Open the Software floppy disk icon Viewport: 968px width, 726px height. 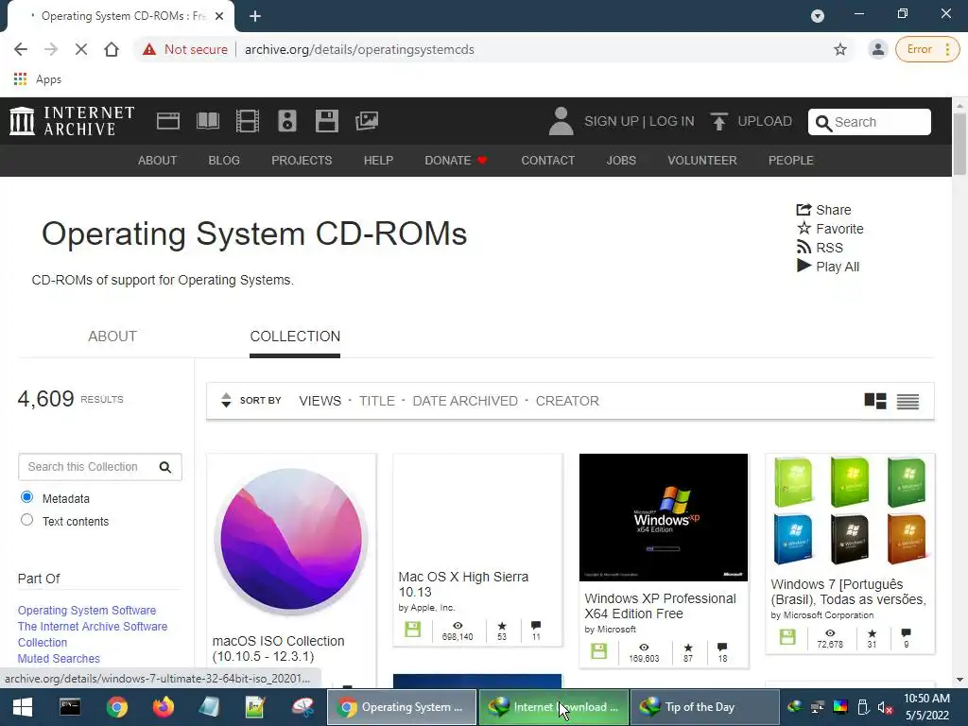click(326, 121)
